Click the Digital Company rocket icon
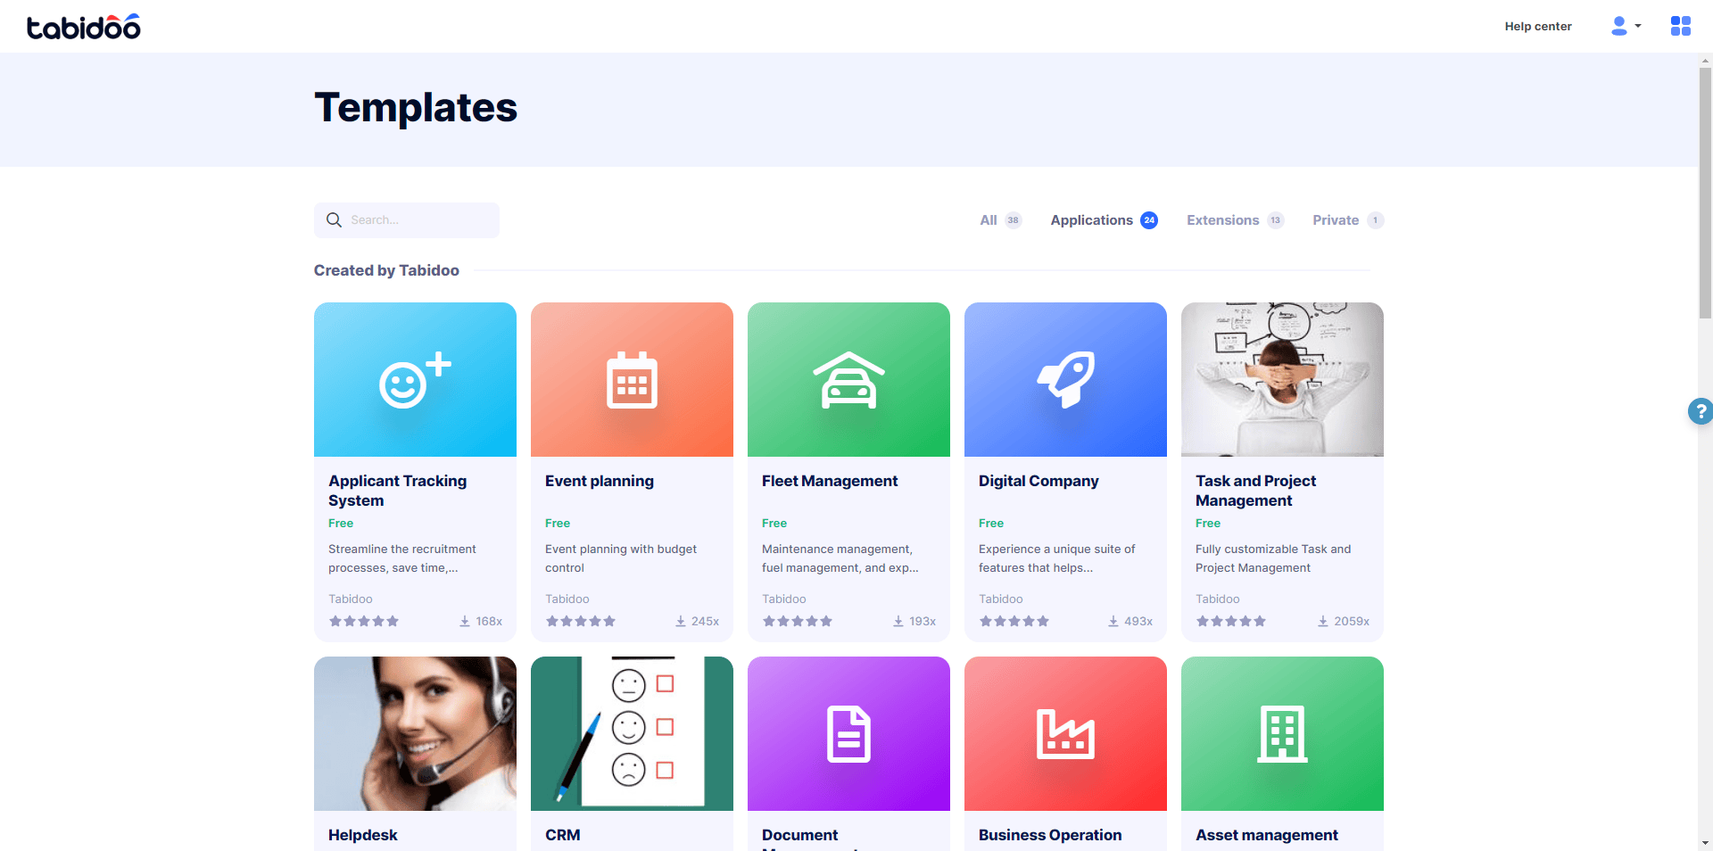The height and width of the screenshot is (851, 1713). coord(1065,380)
